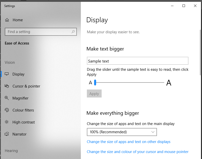Click the Settings window title text

point(10,6)
